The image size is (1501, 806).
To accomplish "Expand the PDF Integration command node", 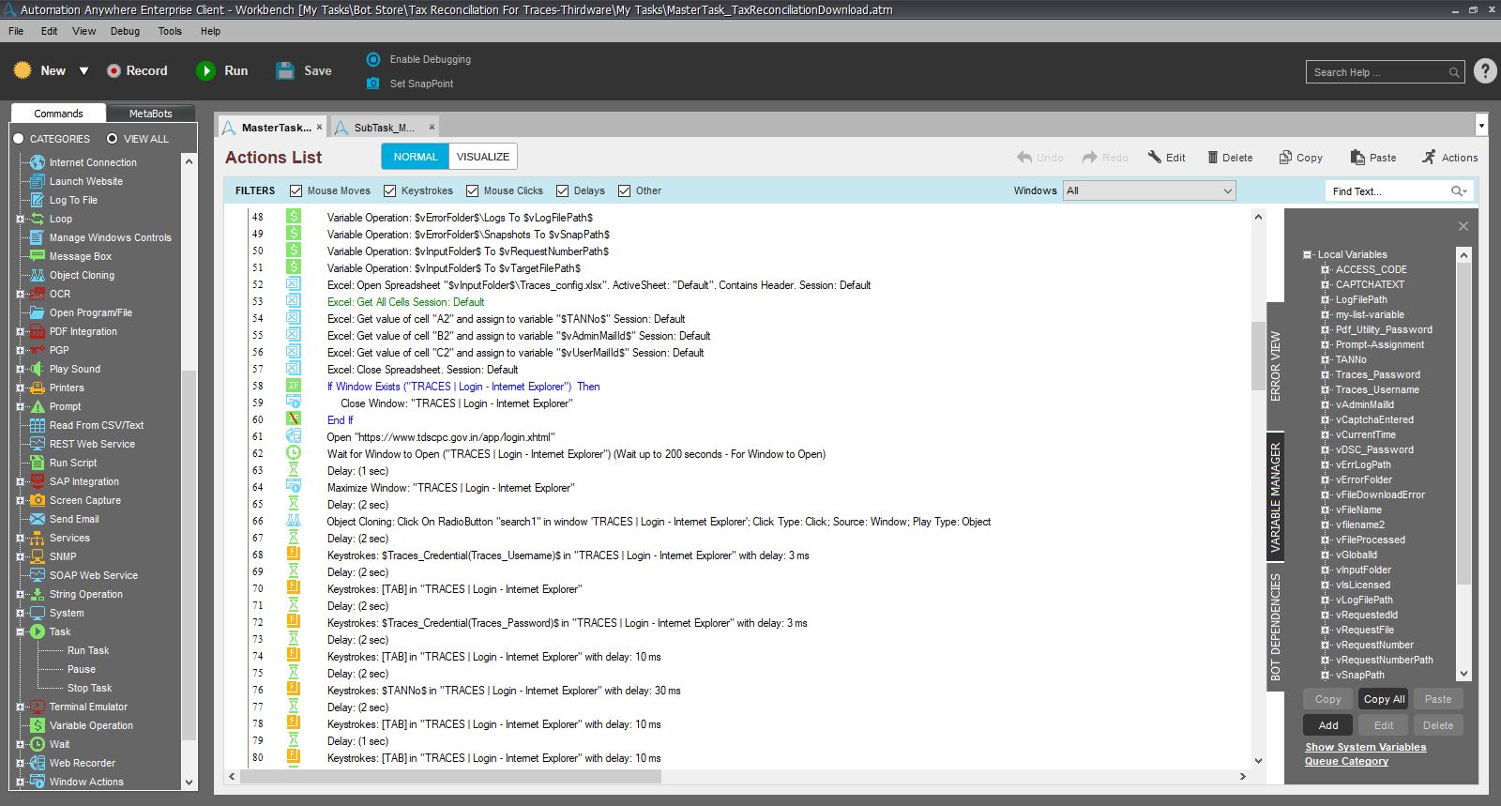I will click(x=20, y=331).
